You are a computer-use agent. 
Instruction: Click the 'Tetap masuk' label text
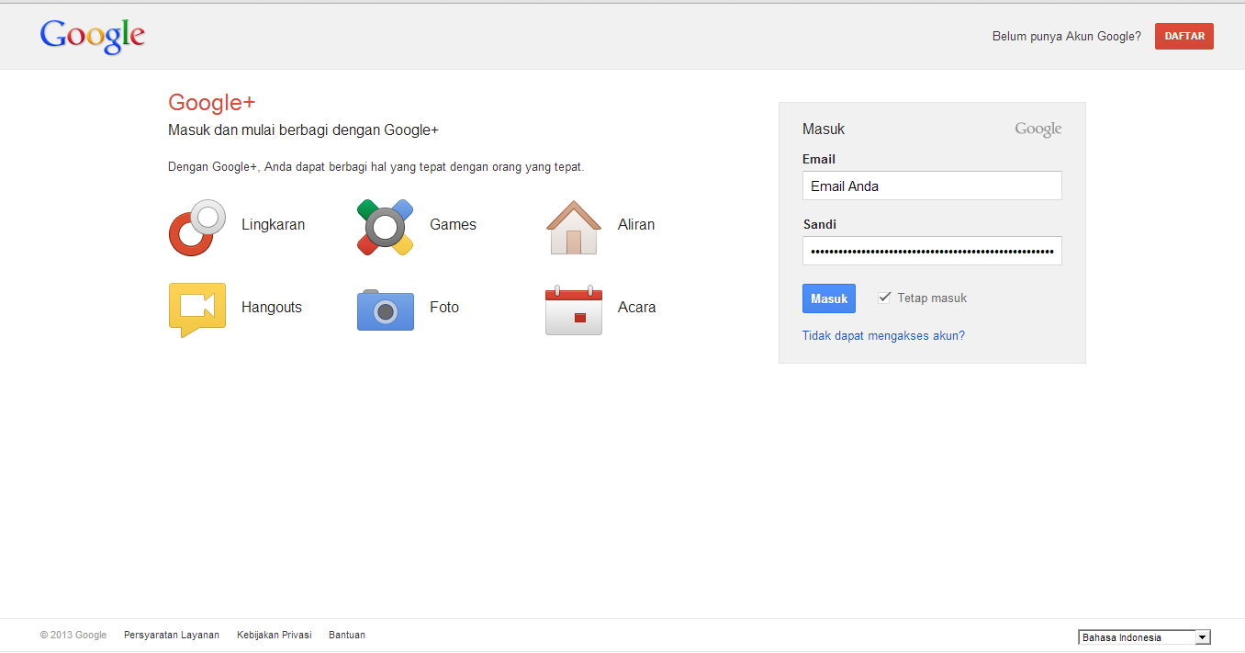pos(932,298)
